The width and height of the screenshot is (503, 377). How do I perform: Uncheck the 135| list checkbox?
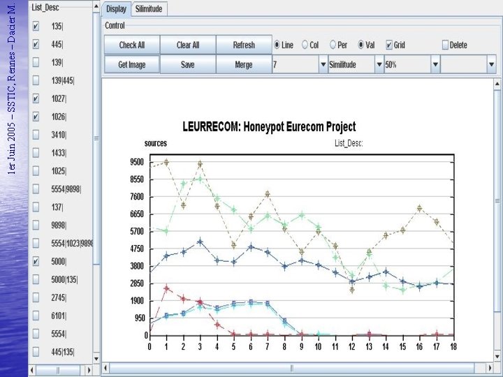[x=36, y=26]
